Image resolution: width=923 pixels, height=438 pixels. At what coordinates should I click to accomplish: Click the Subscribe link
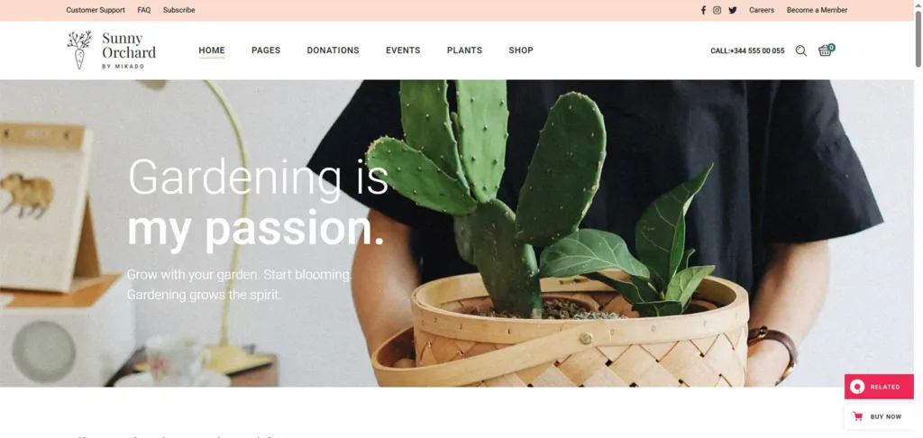pyautogui.click(x=179, y=10)
